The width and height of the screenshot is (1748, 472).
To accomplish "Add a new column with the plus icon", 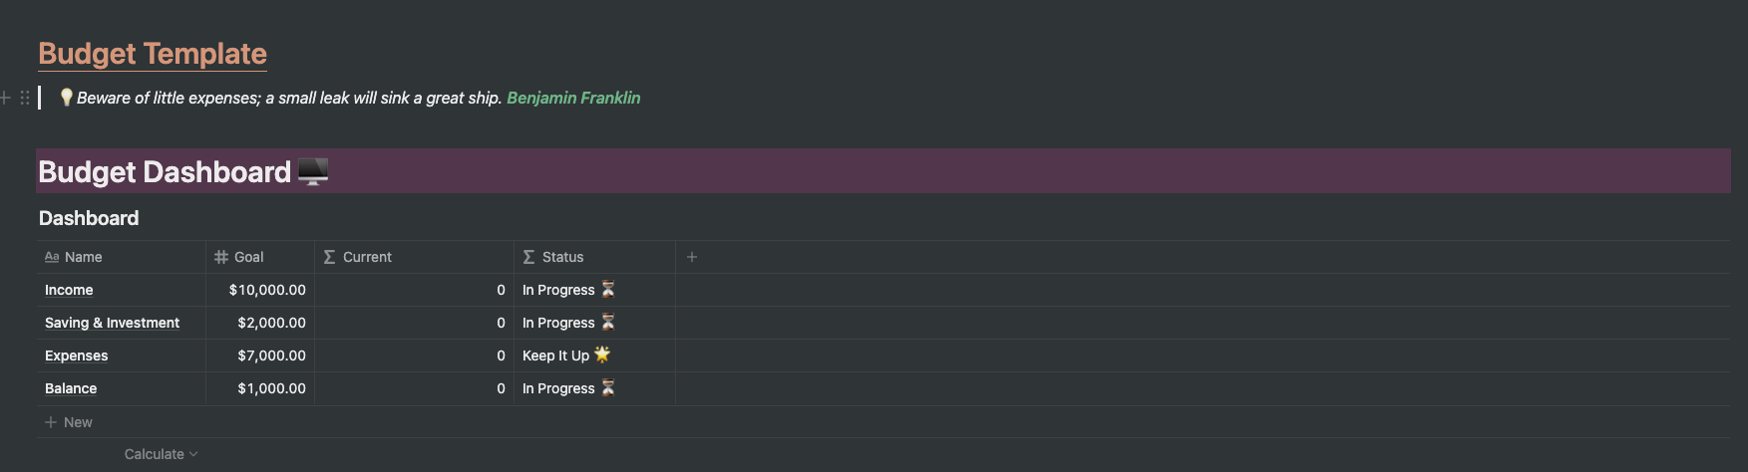I will pos(692,257).
